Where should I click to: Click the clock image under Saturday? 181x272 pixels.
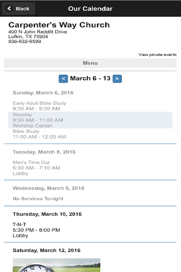click(x=56, y=265)
